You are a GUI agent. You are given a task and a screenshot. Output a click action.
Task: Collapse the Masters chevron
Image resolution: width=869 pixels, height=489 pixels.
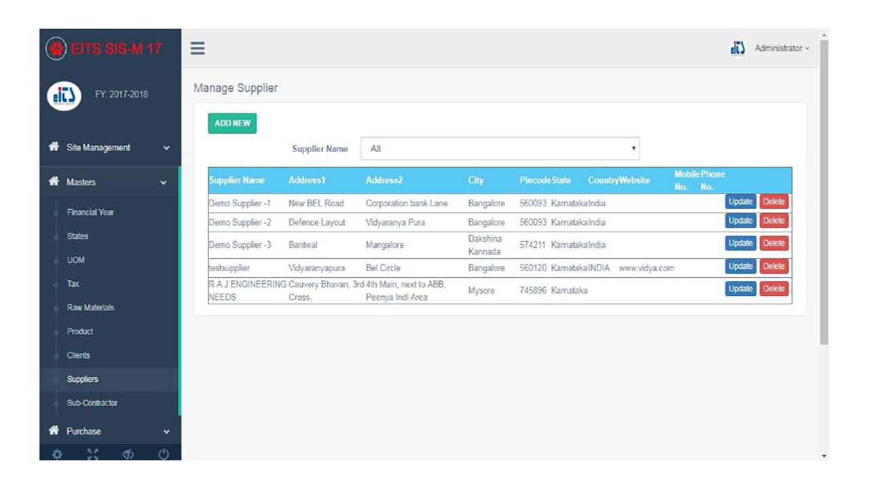click(x=164, y=183)
